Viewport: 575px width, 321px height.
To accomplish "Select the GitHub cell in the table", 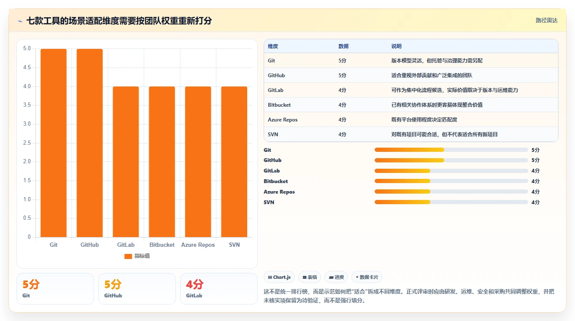I will coord(276,76).
